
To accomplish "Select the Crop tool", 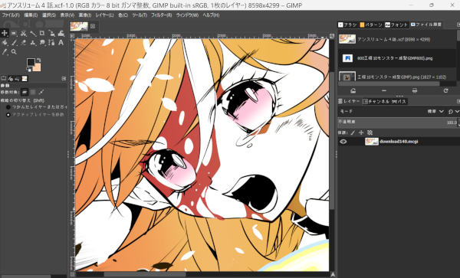I will 42,33.
